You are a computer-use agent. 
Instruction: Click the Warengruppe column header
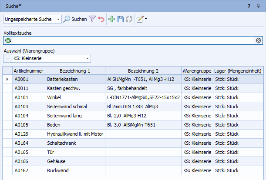(197, 70)
